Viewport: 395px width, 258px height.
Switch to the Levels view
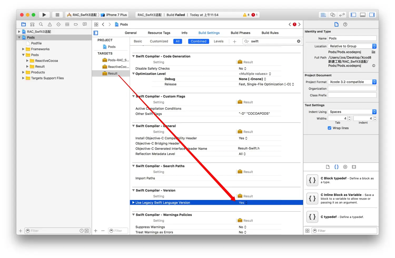coord(219,41)
